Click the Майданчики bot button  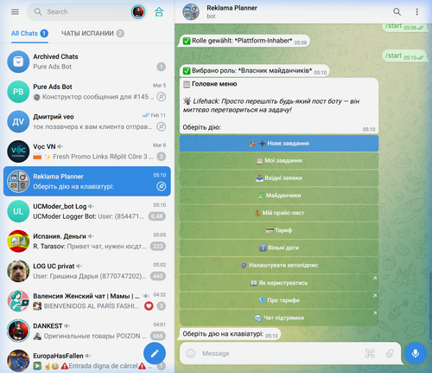click(x=279, y=196)
